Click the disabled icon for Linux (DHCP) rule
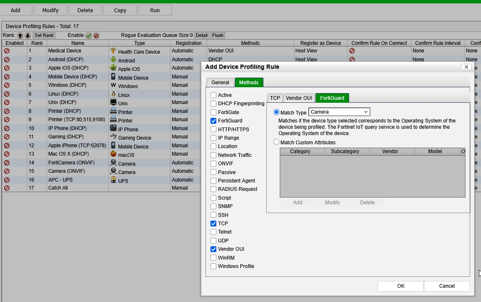 [7, 94]
